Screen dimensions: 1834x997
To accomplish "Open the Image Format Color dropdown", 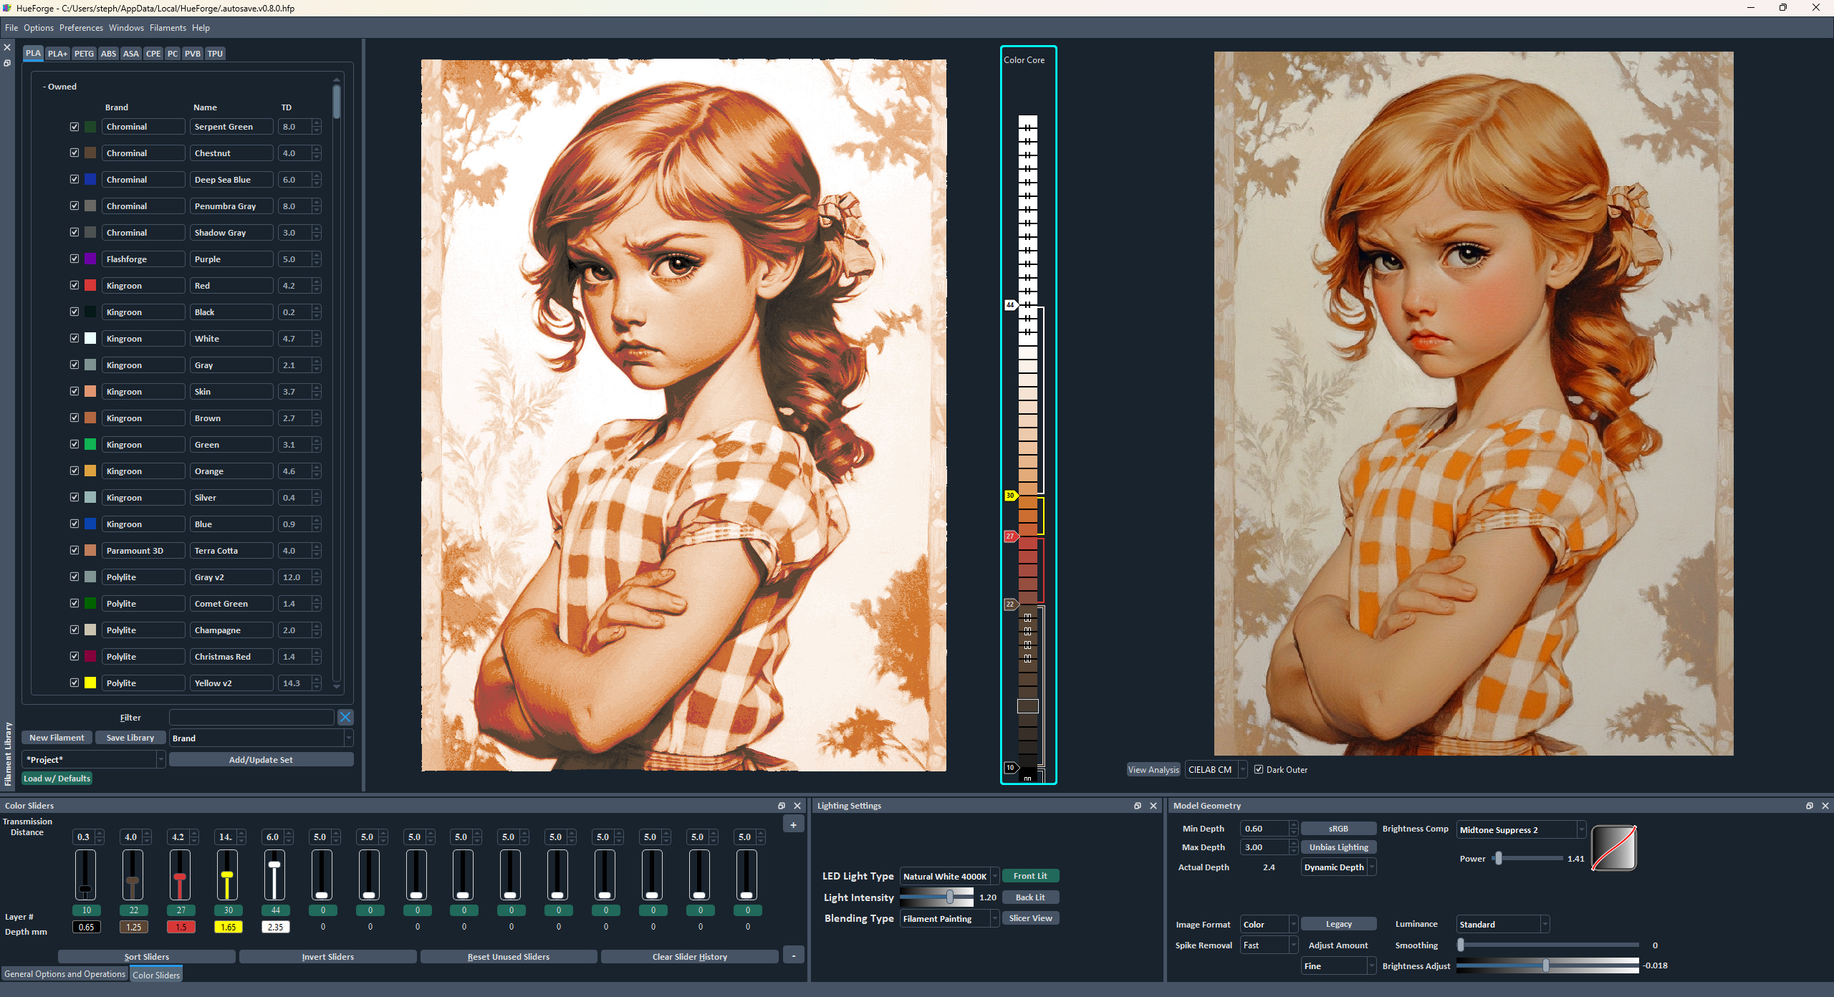I will coord(1269,925).
